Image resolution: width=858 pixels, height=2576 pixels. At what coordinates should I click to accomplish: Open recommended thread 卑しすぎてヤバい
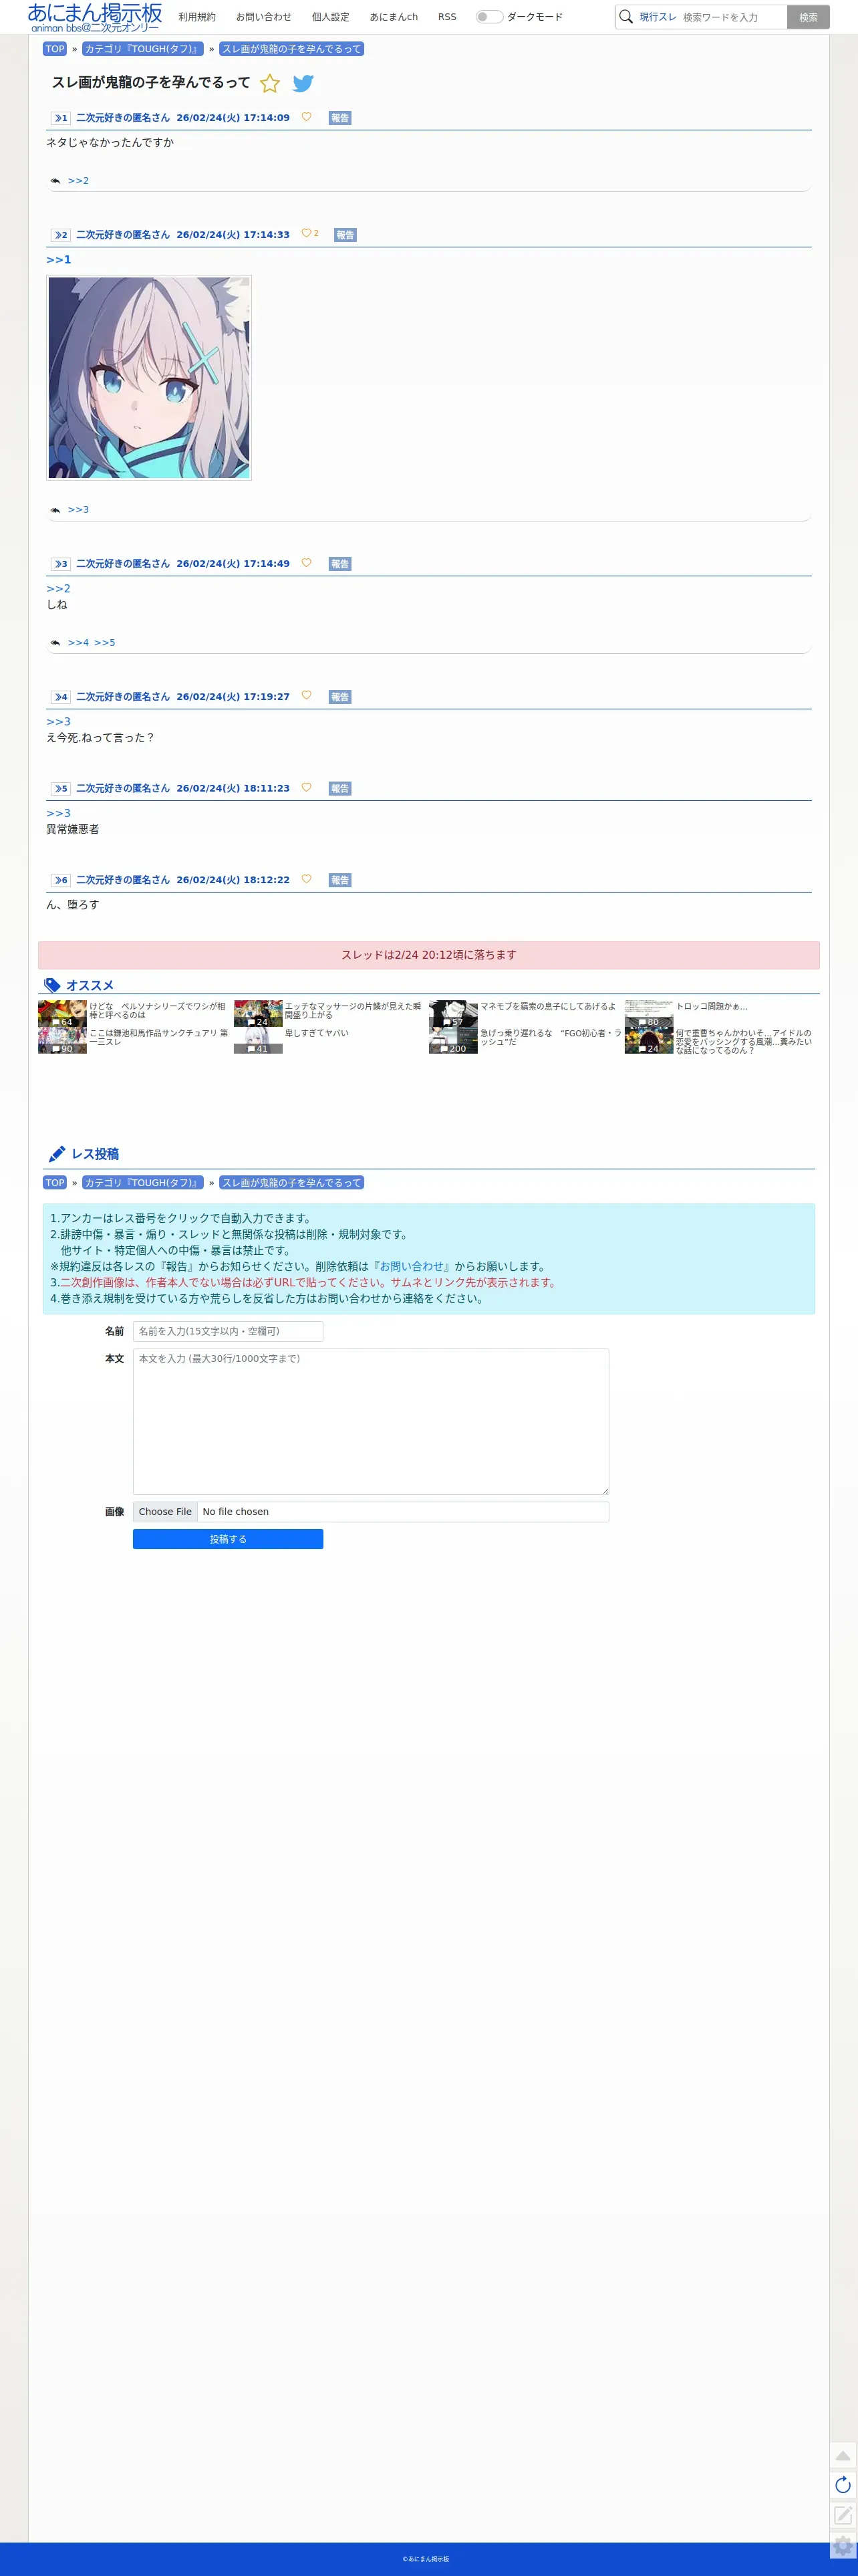click(317, 1033)
